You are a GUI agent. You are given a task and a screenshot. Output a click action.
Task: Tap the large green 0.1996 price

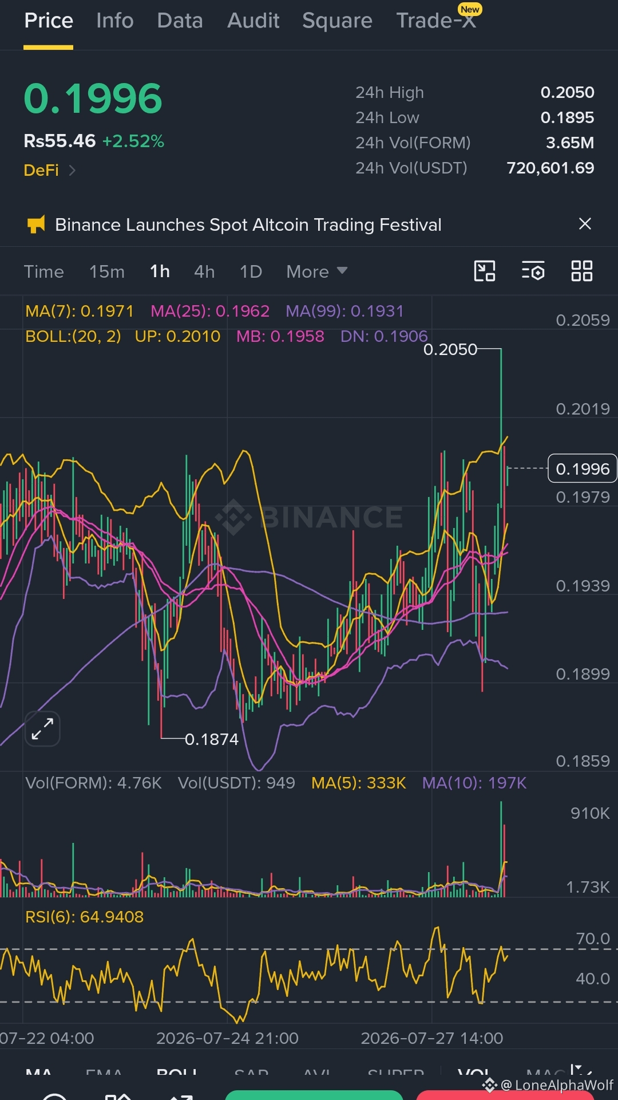click(x=93, y=98)
